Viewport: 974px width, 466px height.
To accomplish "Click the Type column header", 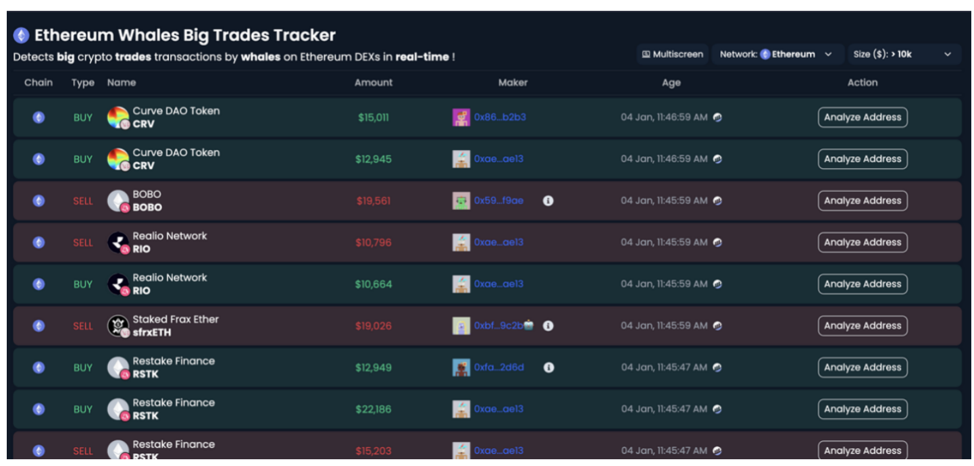I will tap(83, 83).
